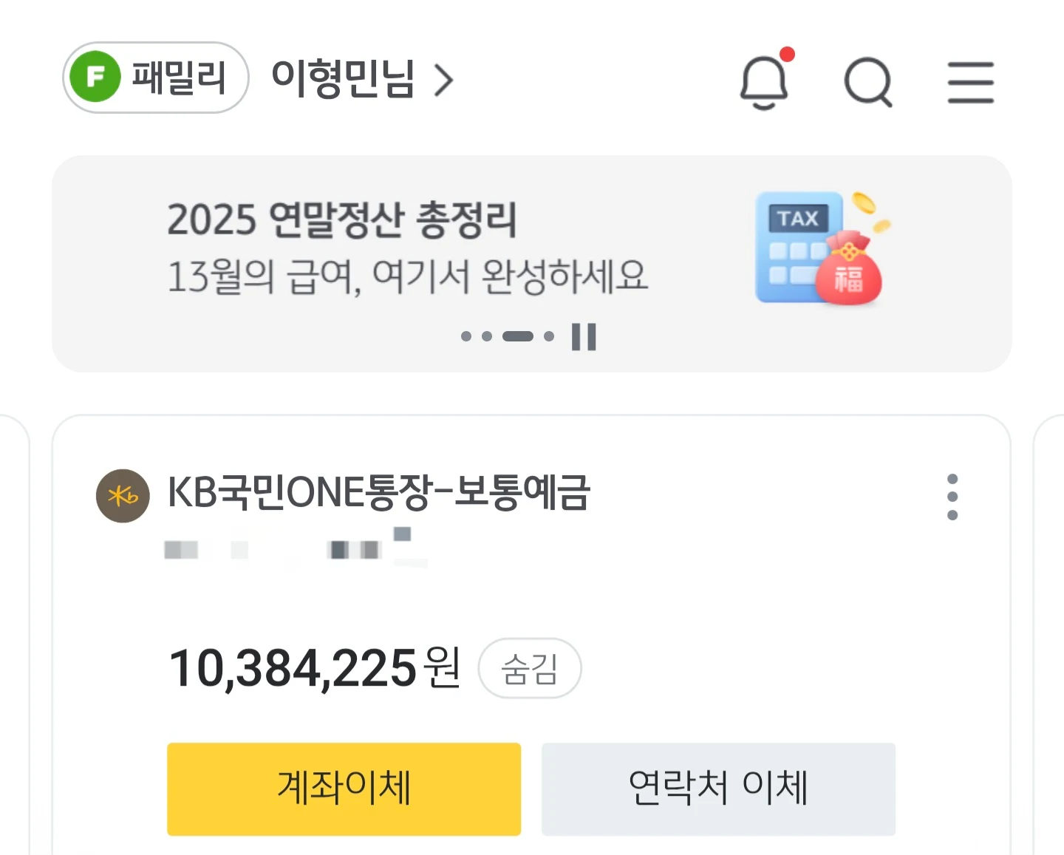Viewport: 1064px width, 855px height.
Task: Expand the 이형민님 profile chevron
Action: [443, 81]
